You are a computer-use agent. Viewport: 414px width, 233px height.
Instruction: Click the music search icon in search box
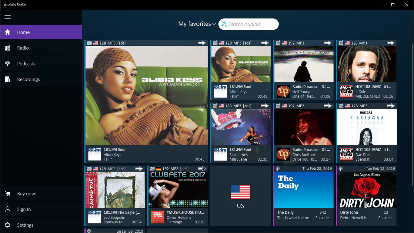224,24
